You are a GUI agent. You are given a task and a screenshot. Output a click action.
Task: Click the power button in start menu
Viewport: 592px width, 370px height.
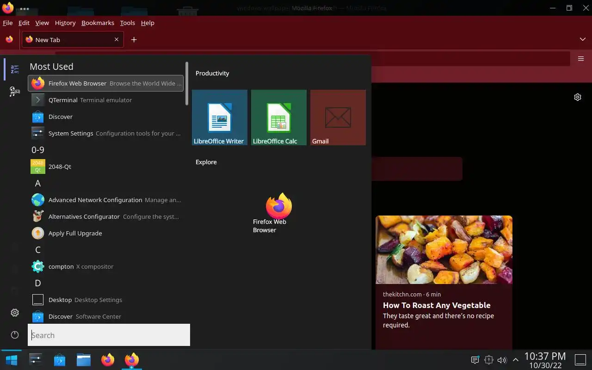click(15, 335)
